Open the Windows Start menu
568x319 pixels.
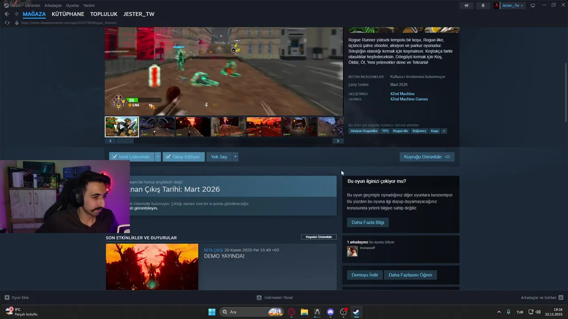pyautogui.click(x=212, y=312)
